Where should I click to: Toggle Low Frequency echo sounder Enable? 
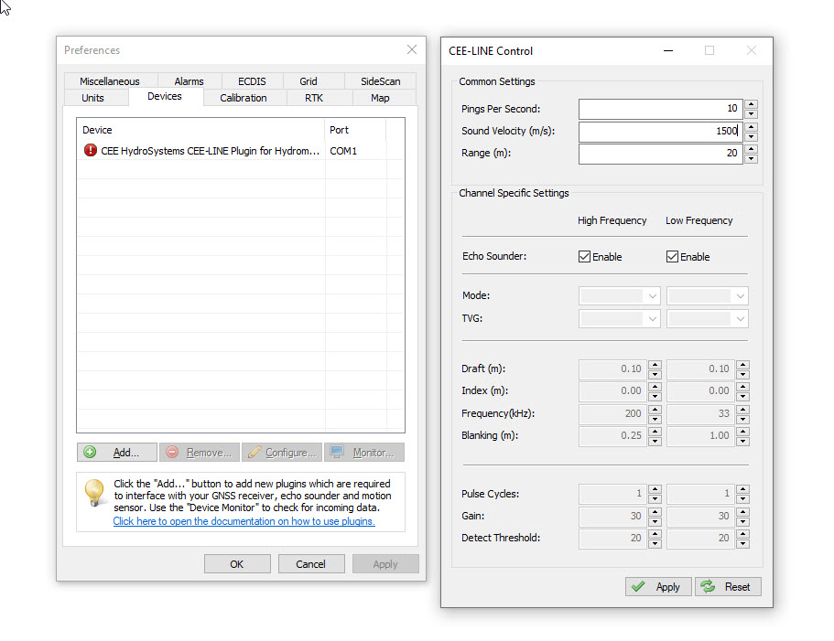point(672,257)
